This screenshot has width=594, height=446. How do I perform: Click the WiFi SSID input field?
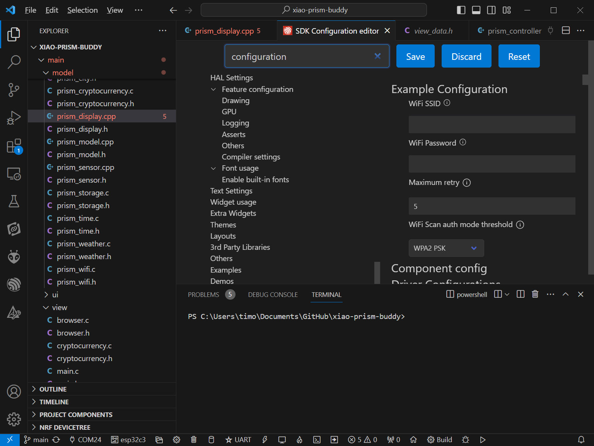(492, 125)
